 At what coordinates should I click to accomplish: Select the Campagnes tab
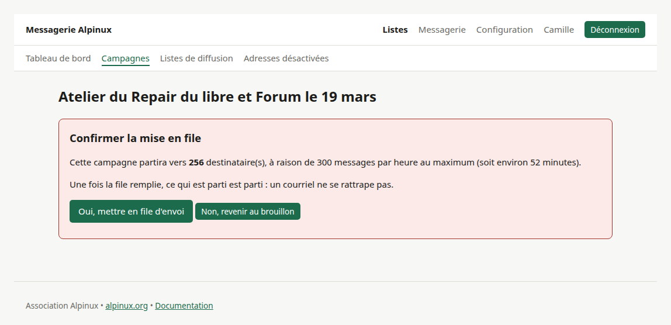[126, 58]
